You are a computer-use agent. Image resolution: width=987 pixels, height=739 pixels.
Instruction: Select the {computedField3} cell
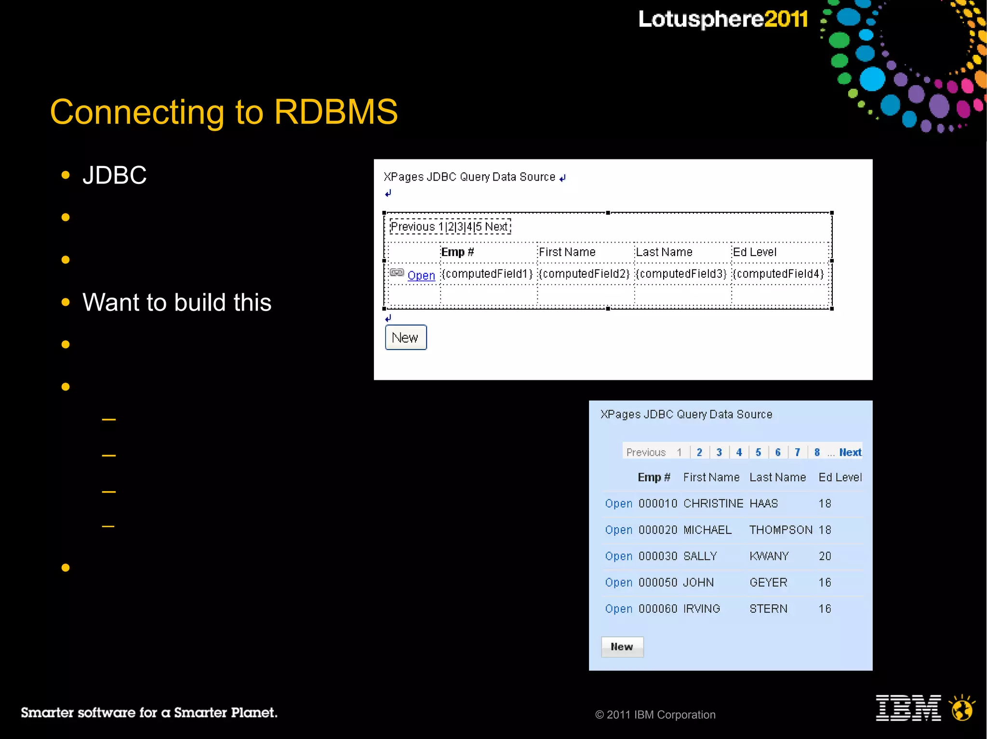681,273
